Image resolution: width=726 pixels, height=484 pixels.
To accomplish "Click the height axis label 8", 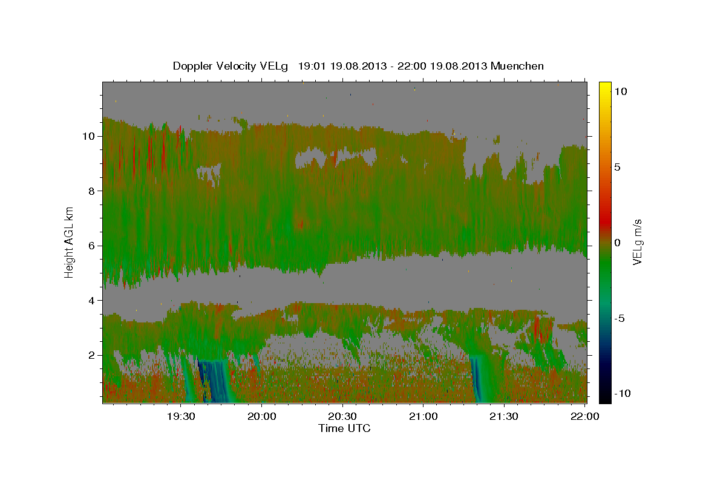I will click(92, 191).
